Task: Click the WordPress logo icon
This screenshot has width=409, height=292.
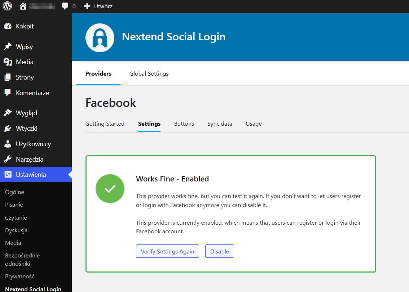Action: 7,6
